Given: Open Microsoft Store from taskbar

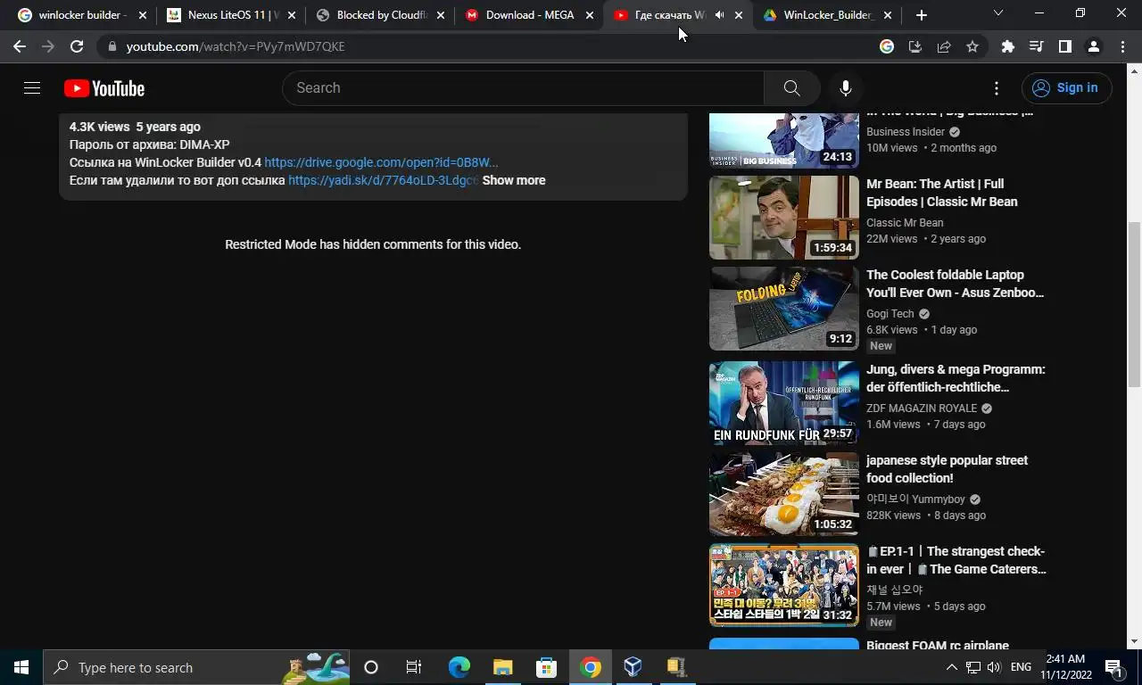Looking at the screenshot, I should pyautogui.click(x=546, y=667).
